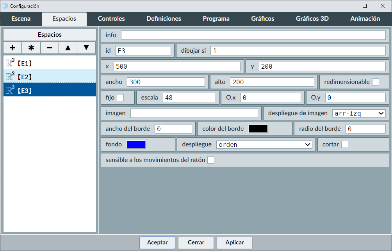Click the asterisk icon to duplicate the space
Viewport: 392px width, 251px height.
coord(31,48)
